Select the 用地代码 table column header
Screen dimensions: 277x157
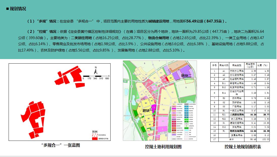click(x=224, y=65)
